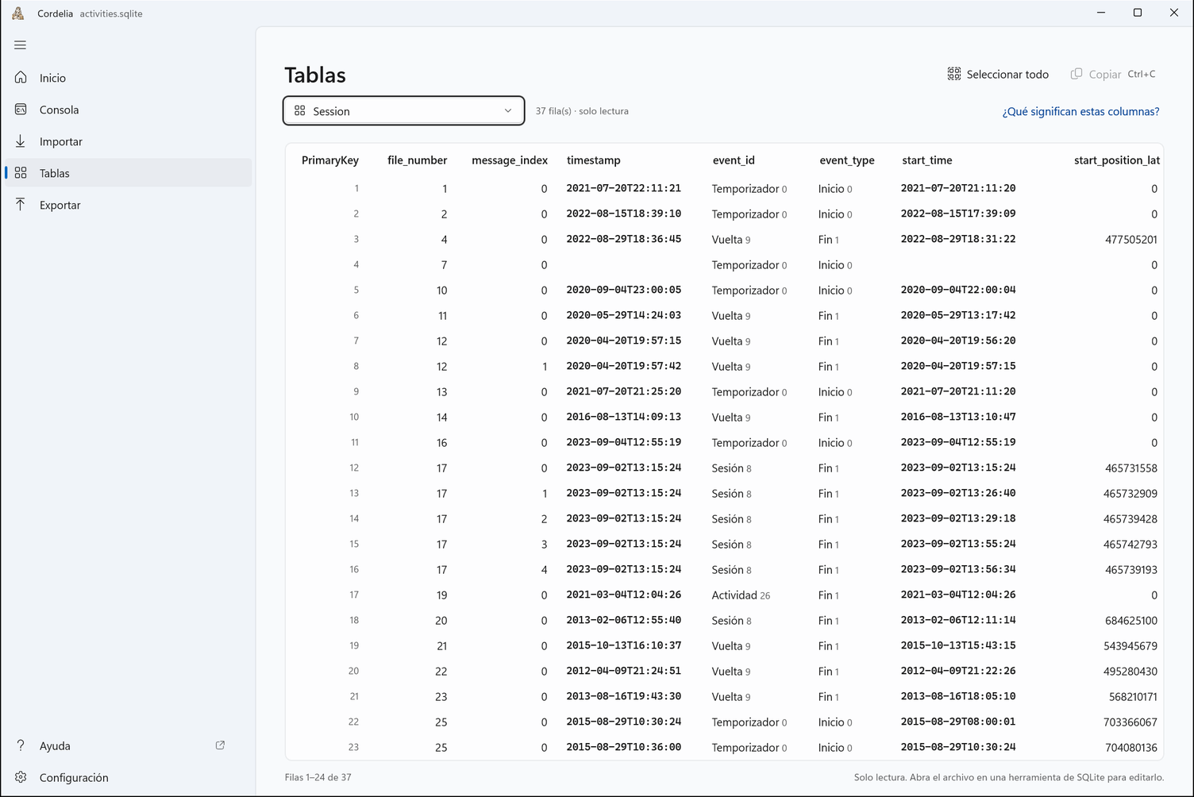Screen dimensions: 1194x797
Task: Click the file_number column header
Action: point(418,160)
